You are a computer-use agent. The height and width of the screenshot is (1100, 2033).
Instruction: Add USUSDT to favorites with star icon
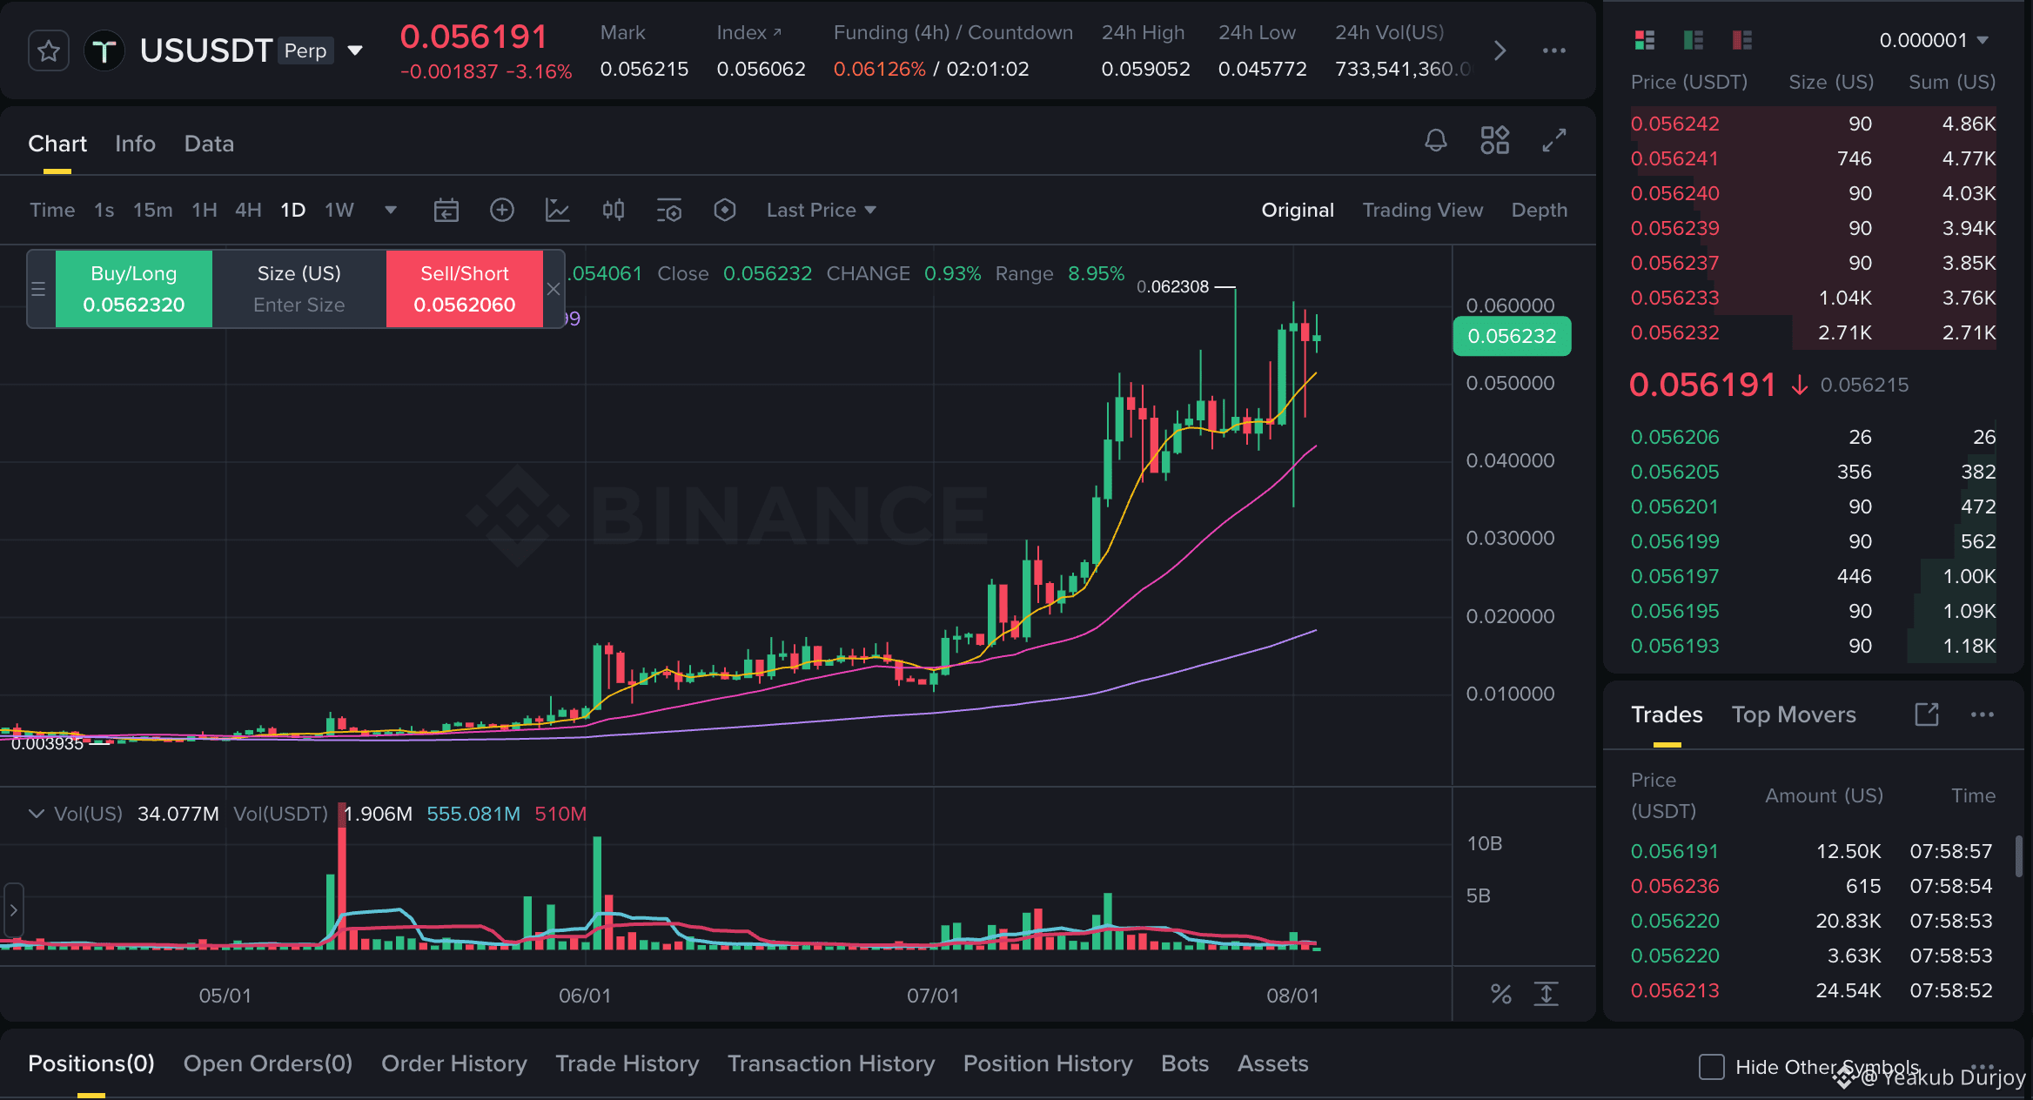(49, 50)
